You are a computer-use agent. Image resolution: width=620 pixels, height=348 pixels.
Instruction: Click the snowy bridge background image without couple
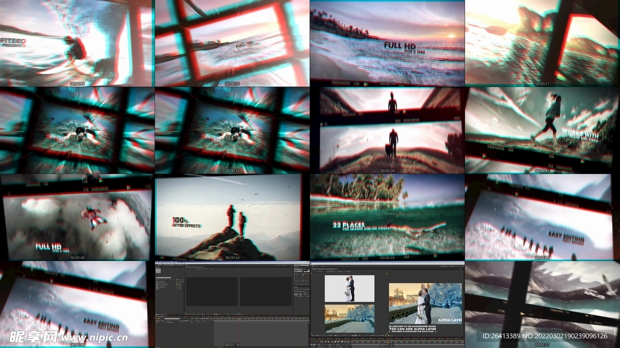pos(349,318)
